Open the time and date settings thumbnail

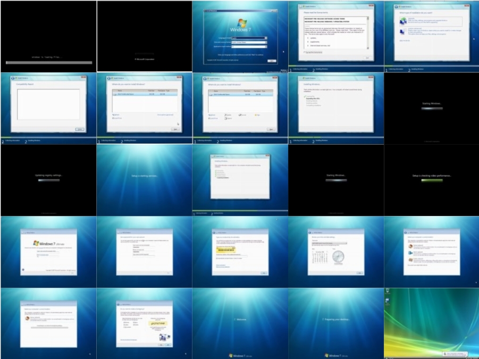tap(336, 252)
